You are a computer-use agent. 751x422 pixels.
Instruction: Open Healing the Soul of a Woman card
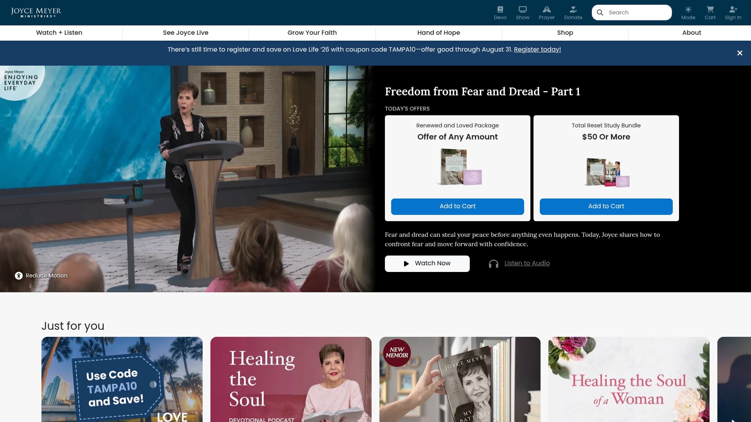[x=629, y=379]
